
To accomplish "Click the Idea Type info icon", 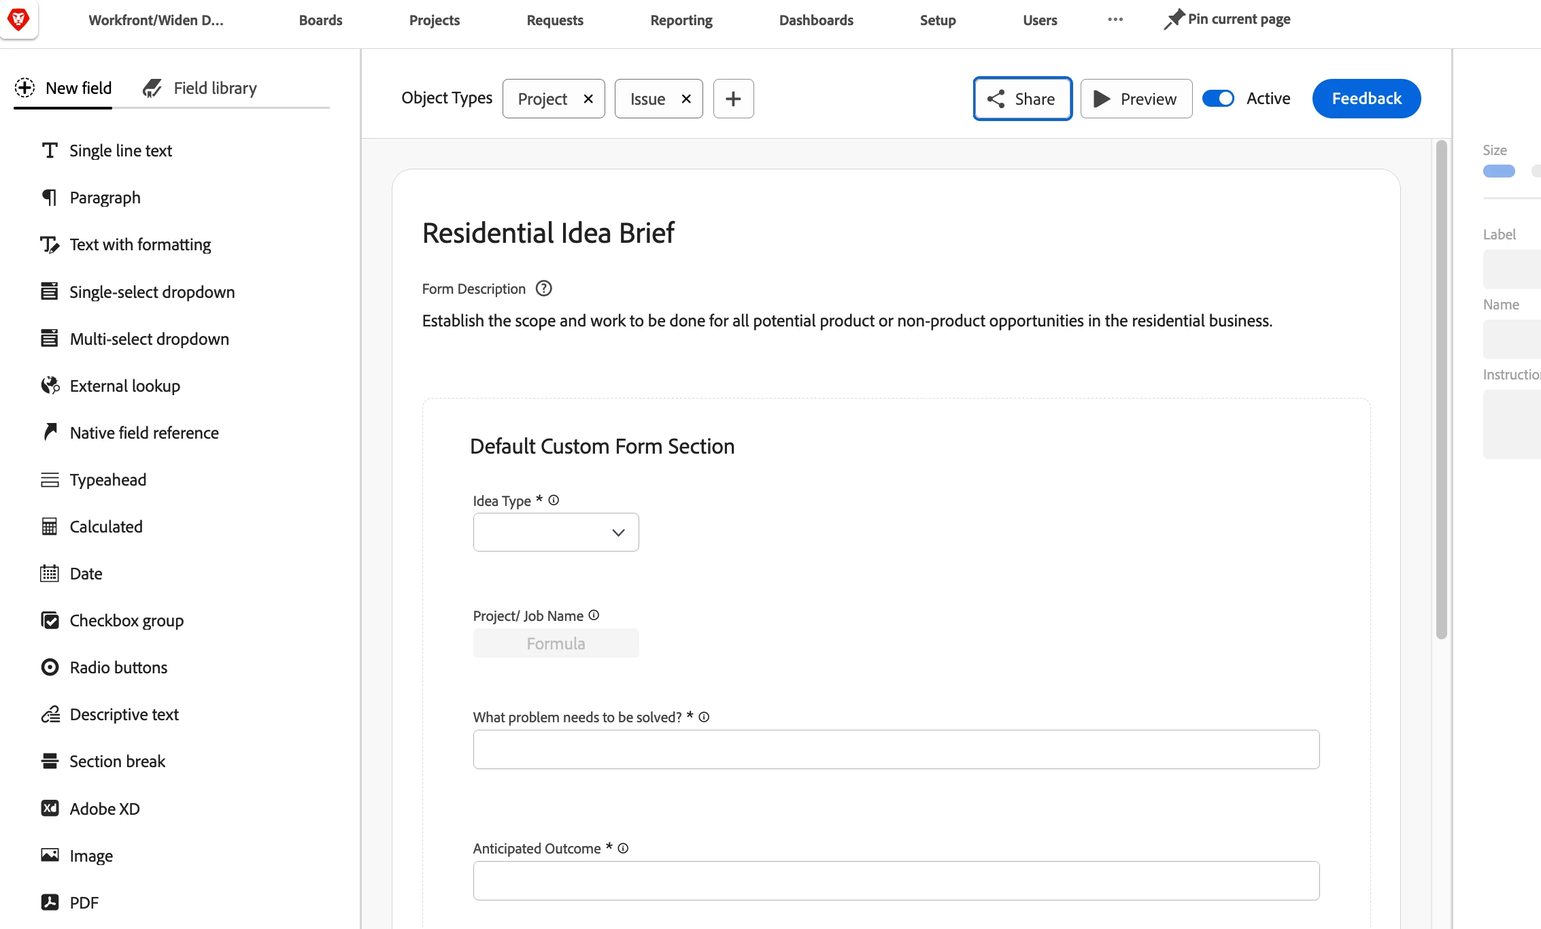I will 554,500.
